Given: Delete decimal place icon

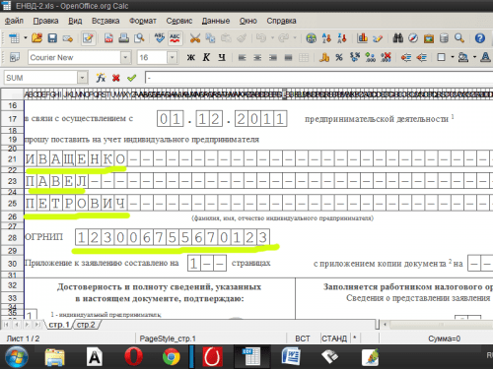Looking at the screenshot, I should click(x=386, y=58).
